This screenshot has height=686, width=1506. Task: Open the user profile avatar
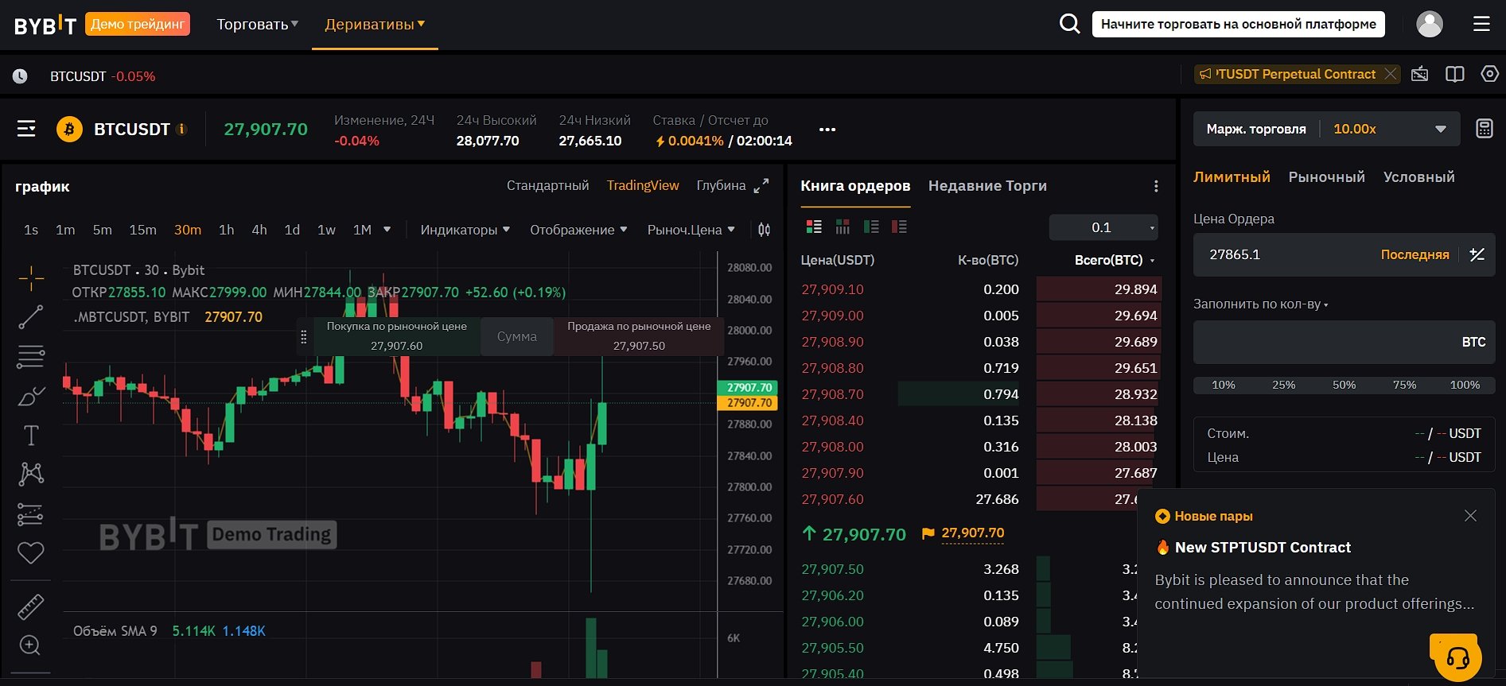point(1430,24)
